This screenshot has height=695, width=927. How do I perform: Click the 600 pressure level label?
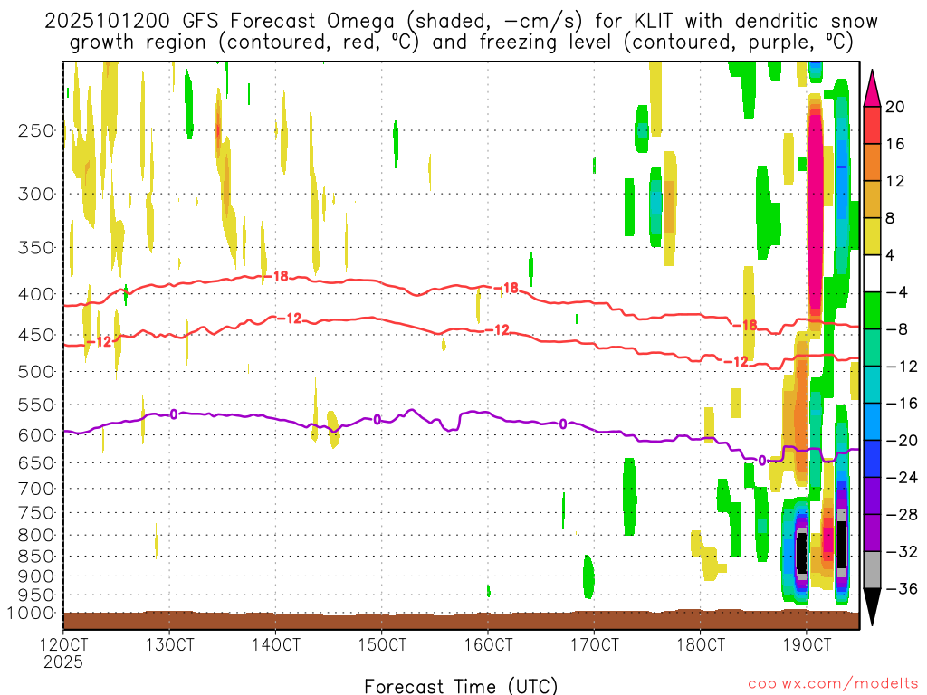pyautogui.click(x=36, y=435)
